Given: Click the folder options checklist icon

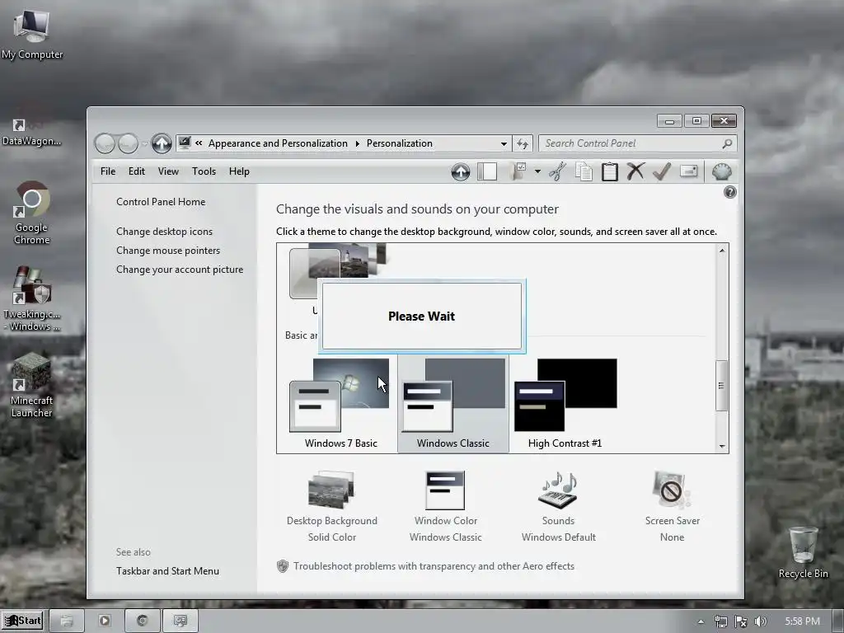Looking at the screenshot, I should pos(518,171).
